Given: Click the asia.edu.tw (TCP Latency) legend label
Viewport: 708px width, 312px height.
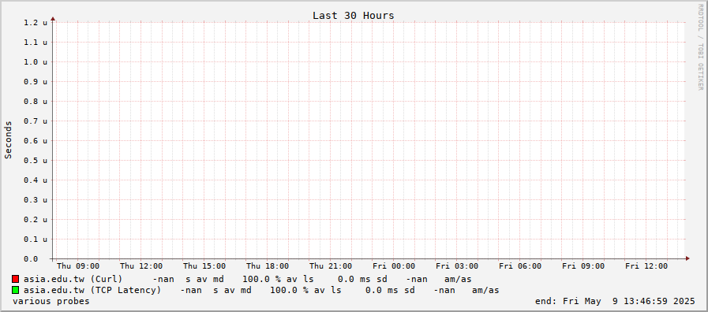Looking at the screenshot, I should [x=92, y=290].
